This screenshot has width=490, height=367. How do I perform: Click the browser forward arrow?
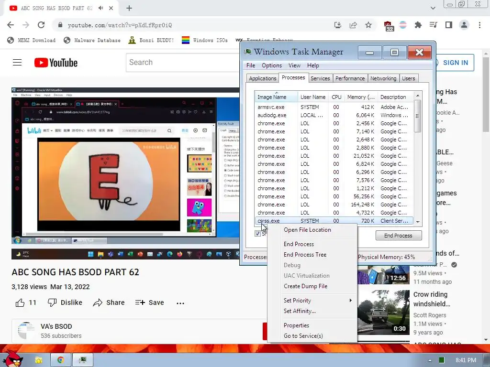(x=26, y=25)
